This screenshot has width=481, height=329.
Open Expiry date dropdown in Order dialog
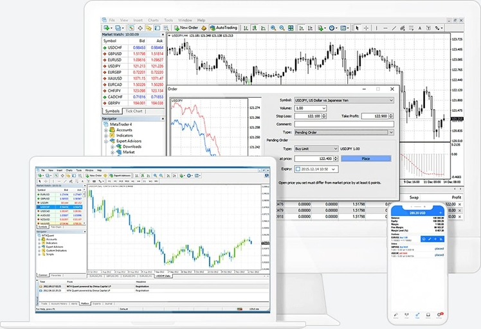[334, 169]
